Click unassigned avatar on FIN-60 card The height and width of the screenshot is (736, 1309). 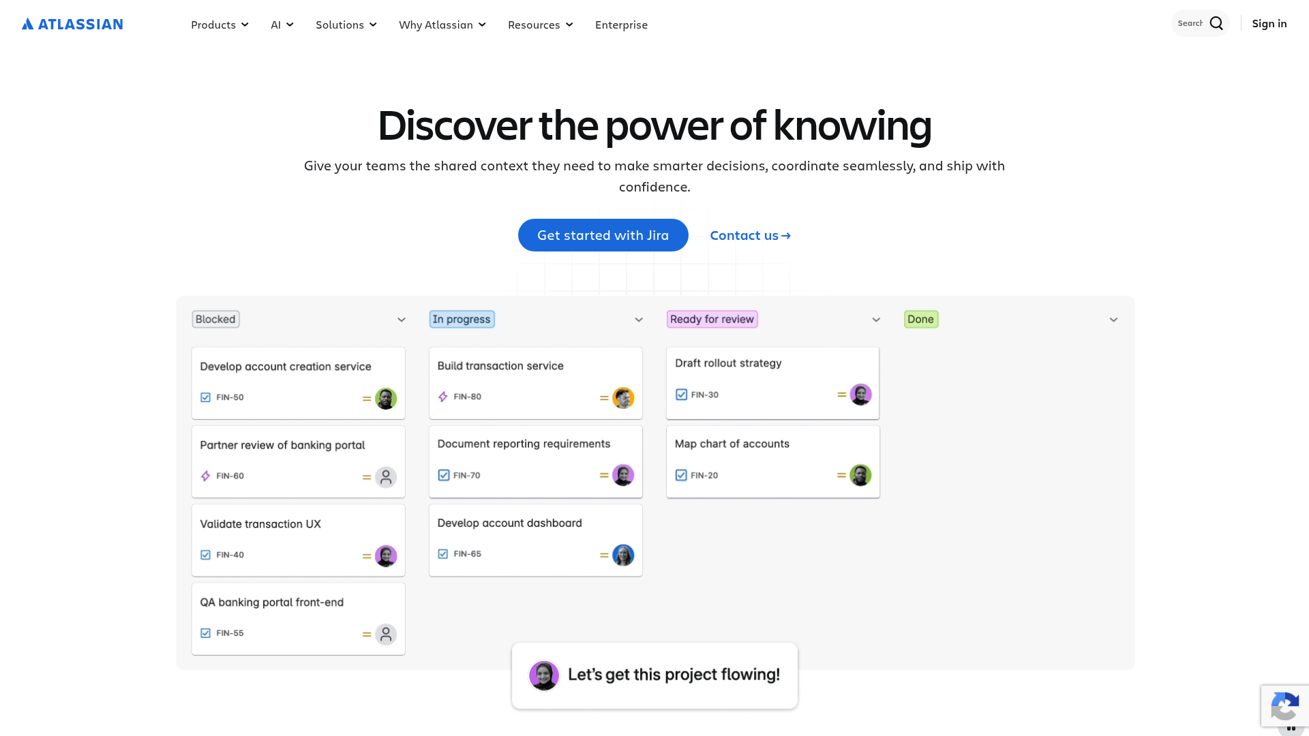386,477
